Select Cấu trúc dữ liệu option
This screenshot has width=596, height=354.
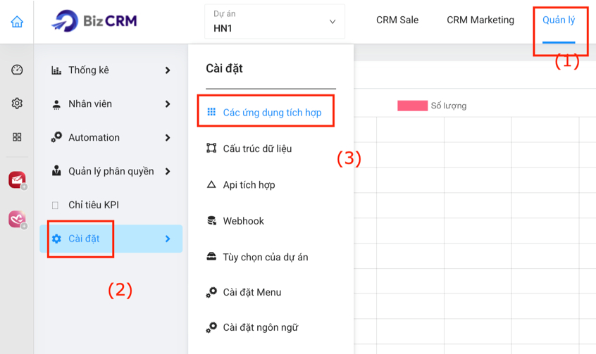257,148
